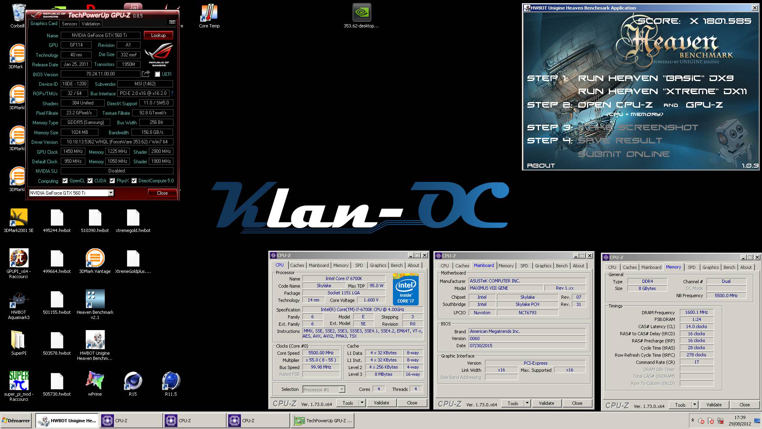Open the xtremegold.hwbot file
Viewport: 762px width, 429px height.
[x=133, y=220]
